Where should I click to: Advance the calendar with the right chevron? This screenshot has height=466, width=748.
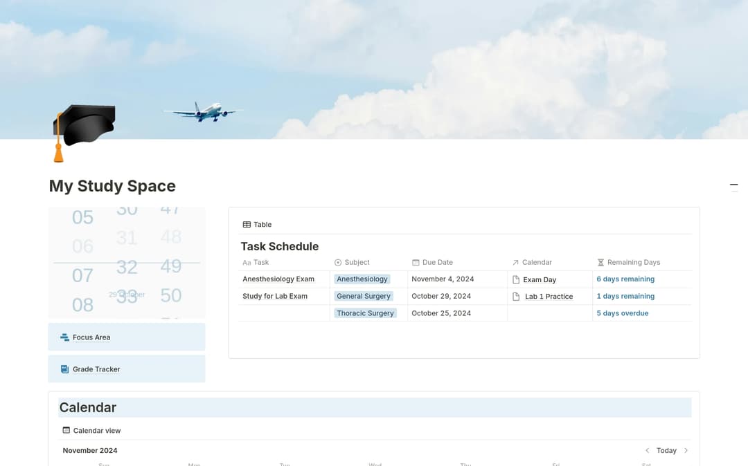[x=686, y=450]
